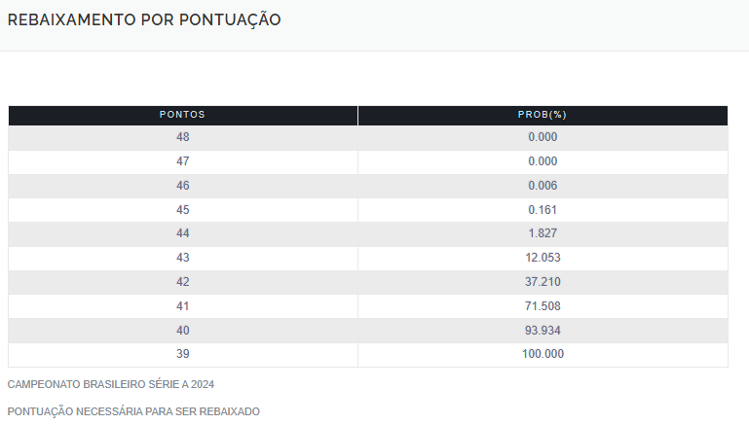Click the Campeonato Brasileiro Série A 2024 caption

click(x=111, y=384)
